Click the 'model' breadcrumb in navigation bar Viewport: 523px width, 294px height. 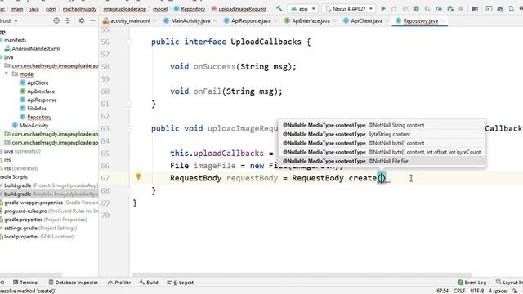coord(160,9)
